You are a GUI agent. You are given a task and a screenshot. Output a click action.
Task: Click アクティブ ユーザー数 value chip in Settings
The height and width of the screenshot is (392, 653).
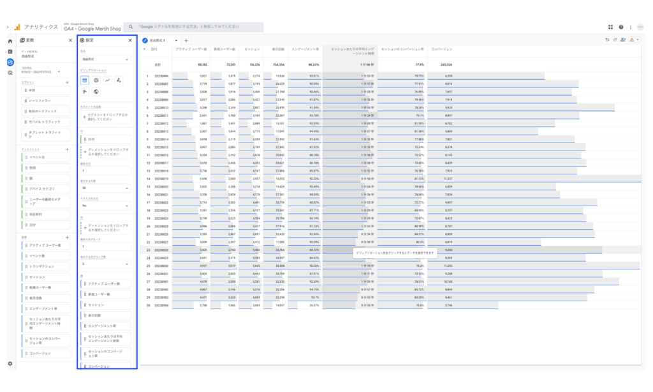point(105,284)
